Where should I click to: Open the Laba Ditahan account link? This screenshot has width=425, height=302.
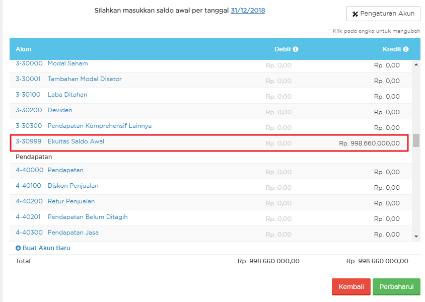[67, 95]
